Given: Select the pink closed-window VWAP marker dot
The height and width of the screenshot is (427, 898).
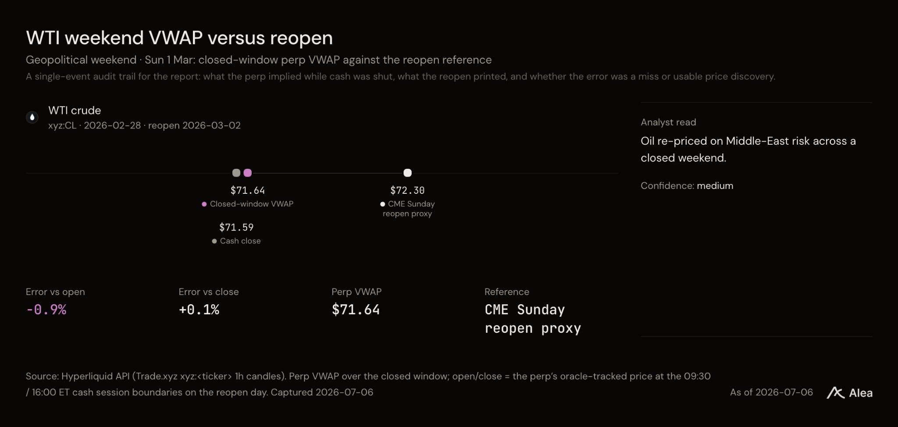Looking at the screenshot, I should pyautogui.click(x=248, y=173).
